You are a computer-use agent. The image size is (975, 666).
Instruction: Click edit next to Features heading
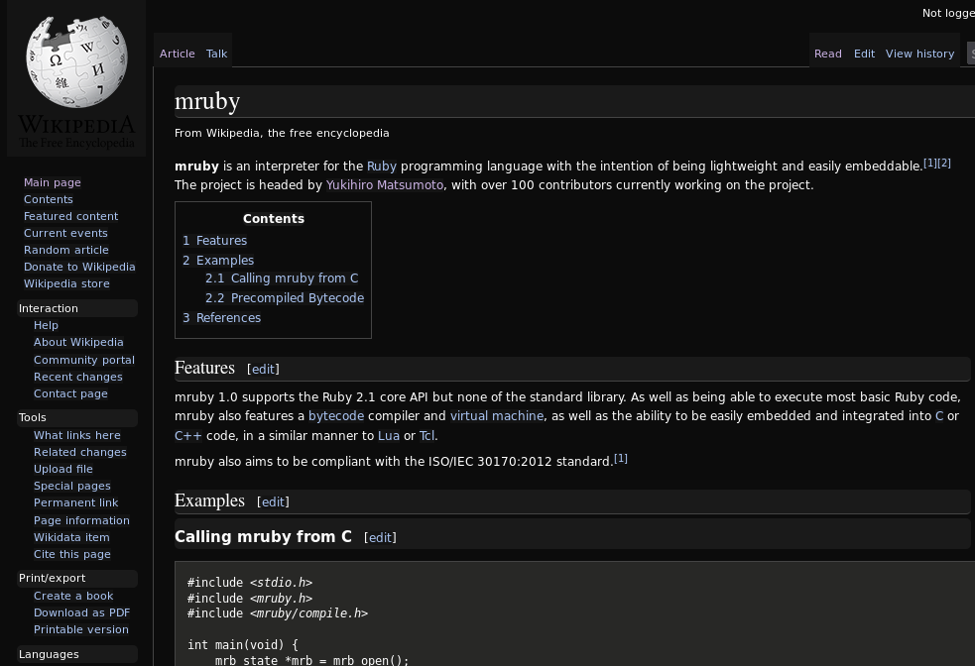(263, 369)
